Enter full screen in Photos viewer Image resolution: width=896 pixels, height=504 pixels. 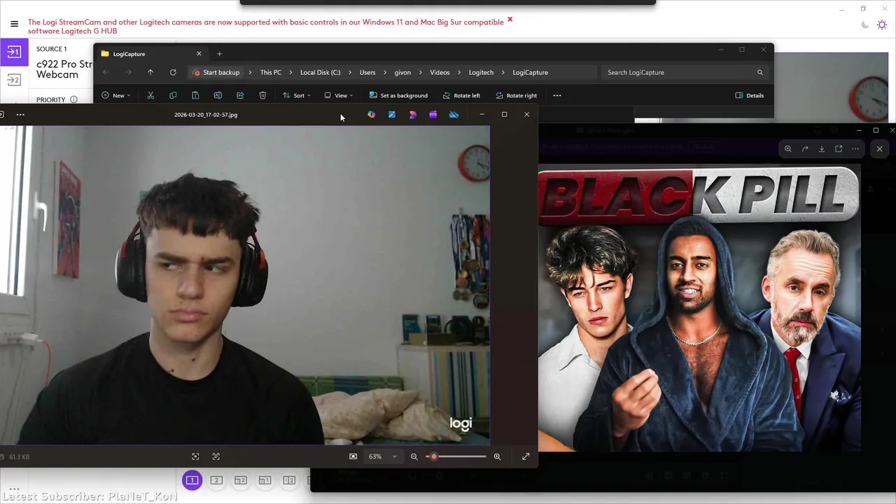coord(526,456)
